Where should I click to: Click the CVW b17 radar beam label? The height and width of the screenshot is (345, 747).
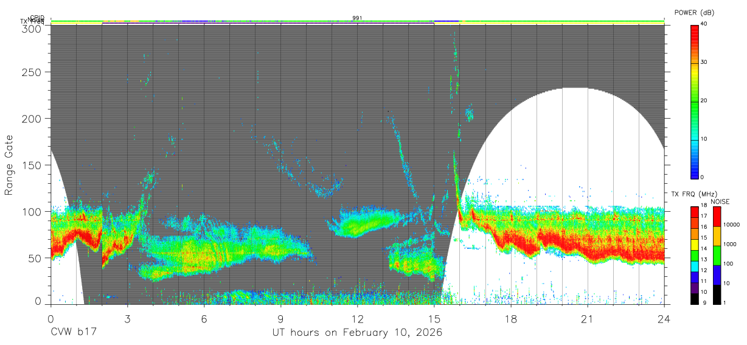74,333
